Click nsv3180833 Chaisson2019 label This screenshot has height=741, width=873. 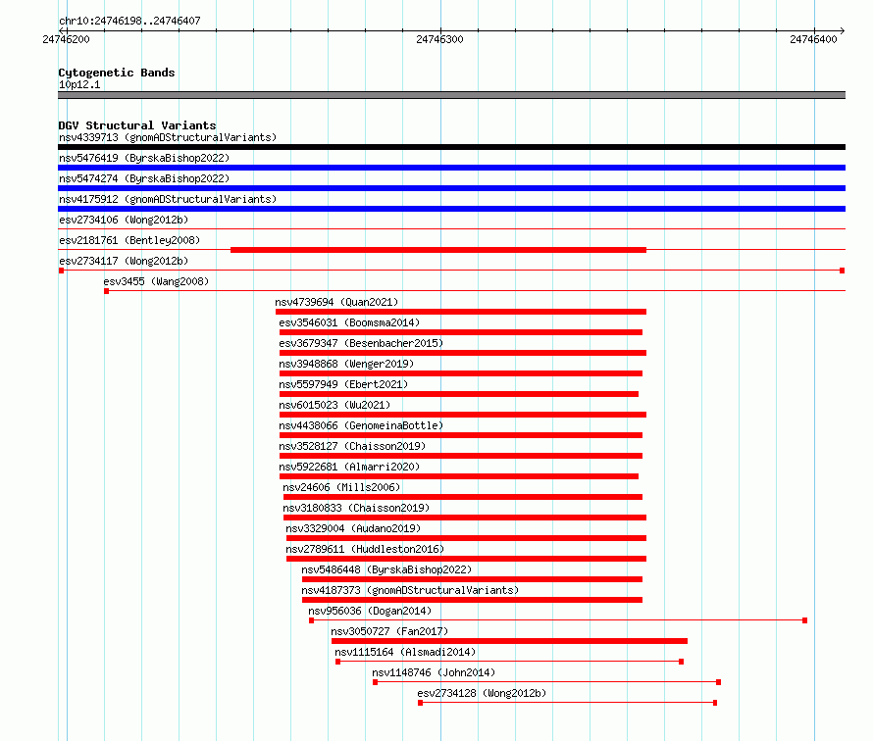point(356,508)
